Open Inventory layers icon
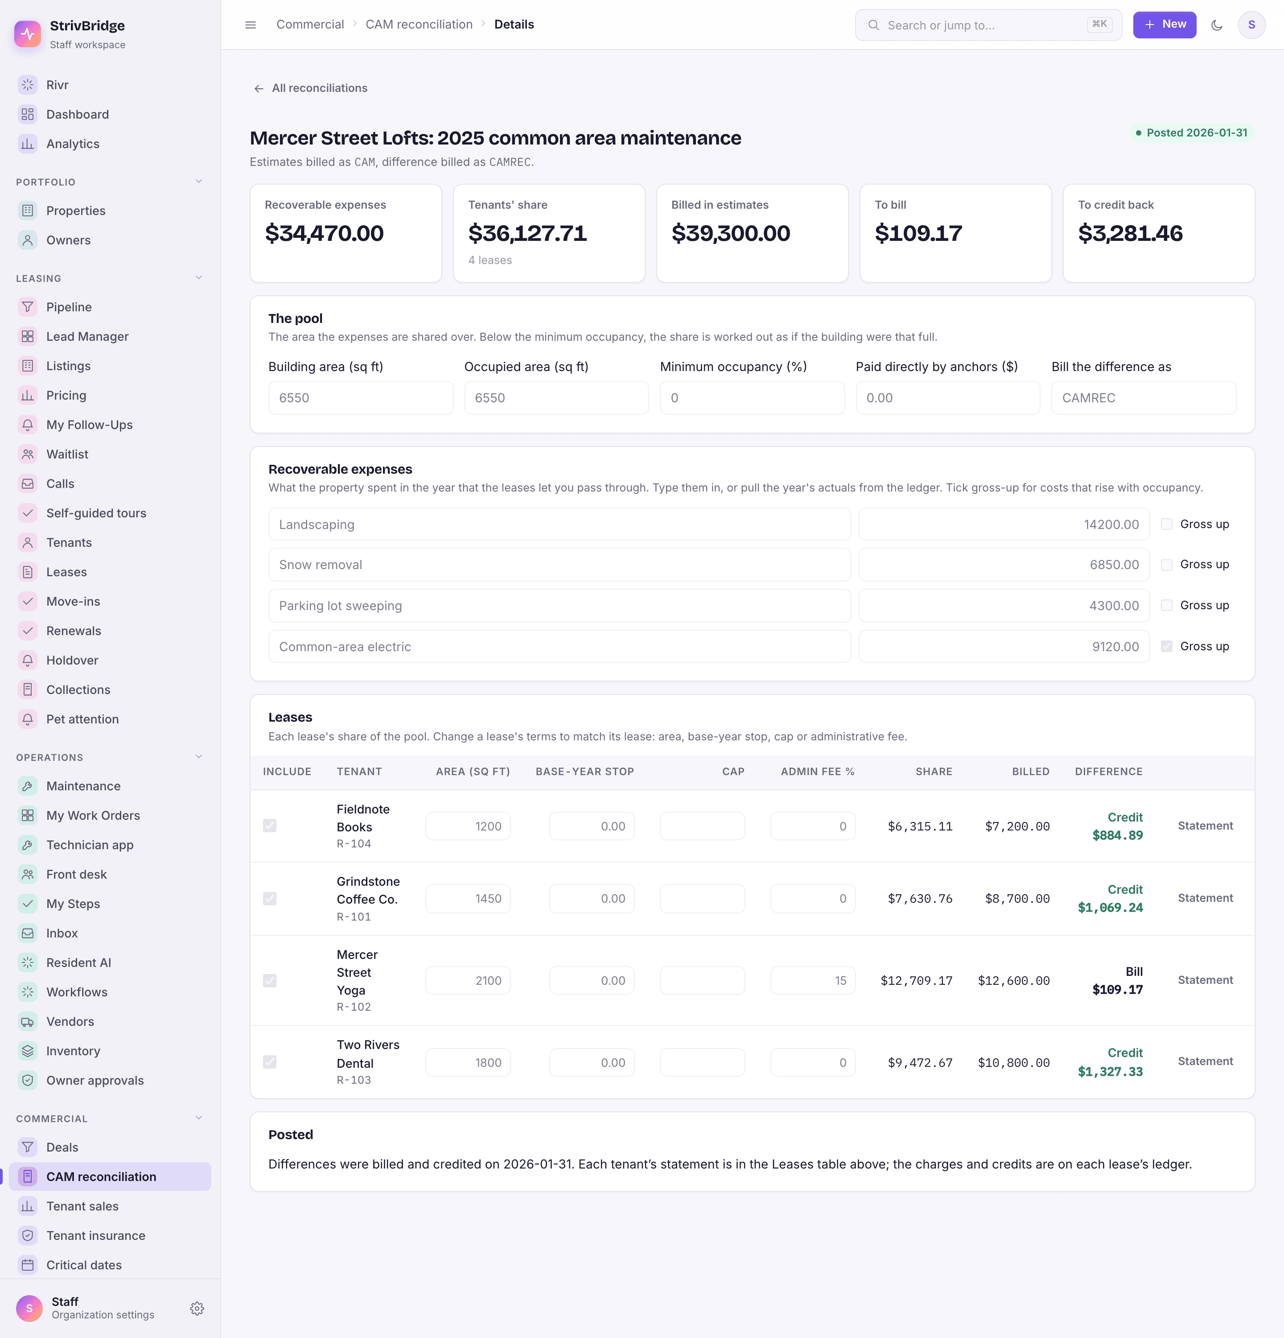Viewport: 1284px width, 1338px height. click(x=27, y=1051)
